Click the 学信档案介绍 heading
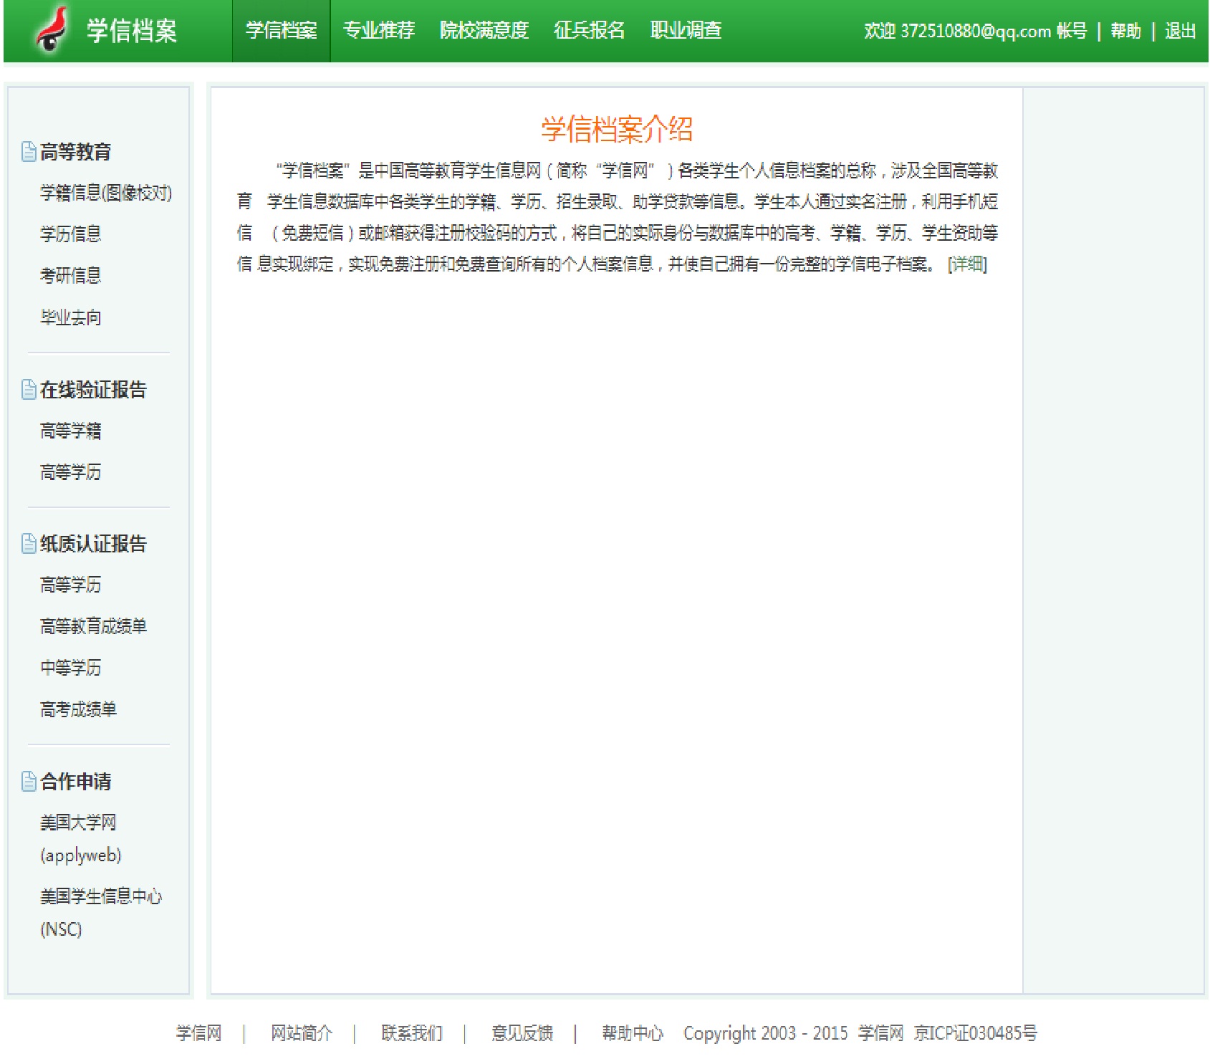 [617, 130]
